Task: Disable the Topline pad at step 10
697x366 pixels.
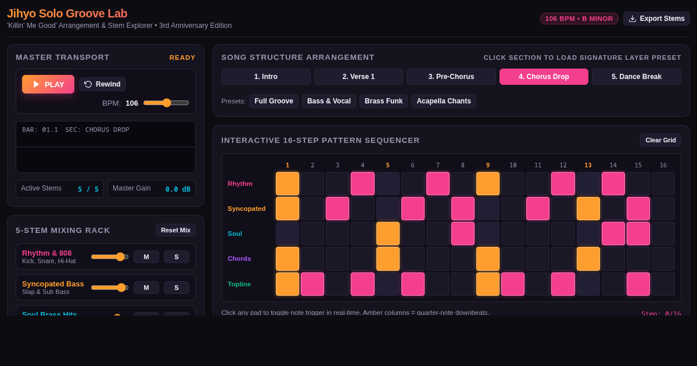Action: (513, 284)
